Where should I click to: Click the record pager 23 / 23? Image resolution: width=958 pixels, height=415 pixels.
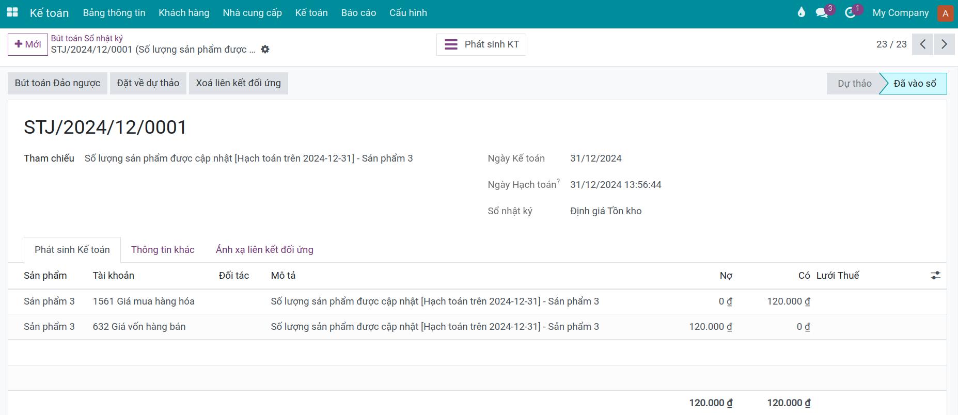[x=891, y=44]
